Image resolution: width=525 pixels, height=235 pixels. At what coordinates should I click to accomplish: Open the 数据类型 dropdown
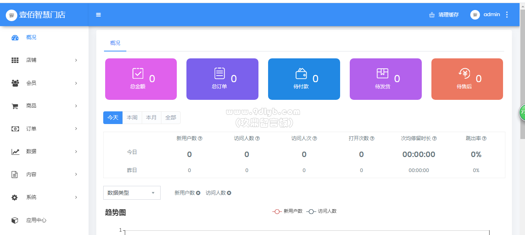point(132,193)
